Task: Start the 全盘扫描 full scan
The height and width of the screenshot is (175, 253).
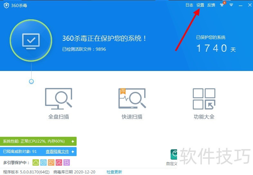Action: pos(59,103)
